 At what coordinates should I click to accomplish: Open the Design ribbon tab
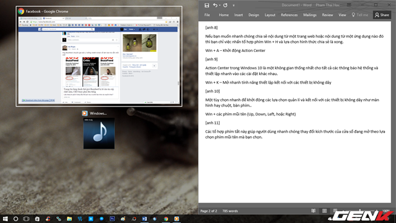click(x=254, y=15)
